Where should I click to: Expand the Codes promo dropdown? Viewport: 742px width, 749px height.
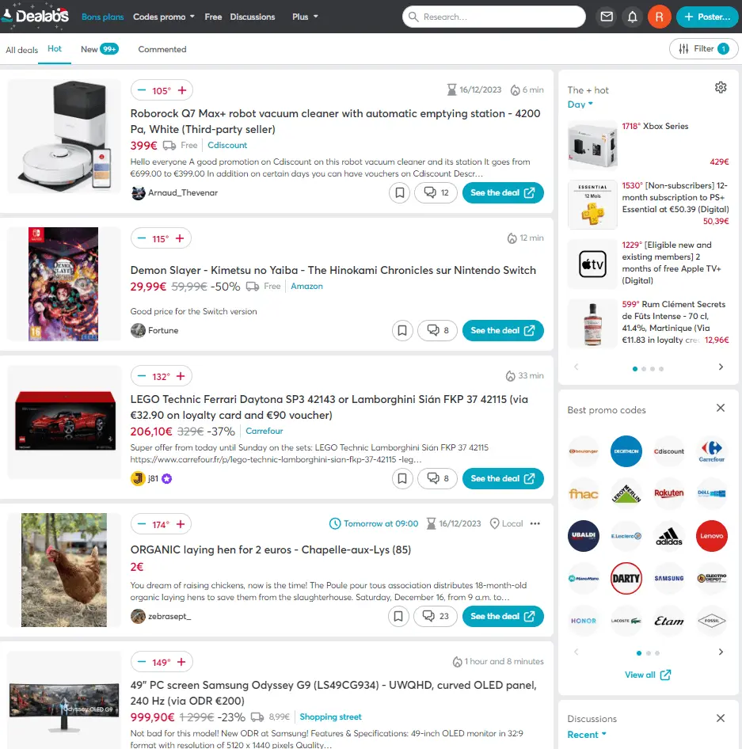[x=164, y=17]
